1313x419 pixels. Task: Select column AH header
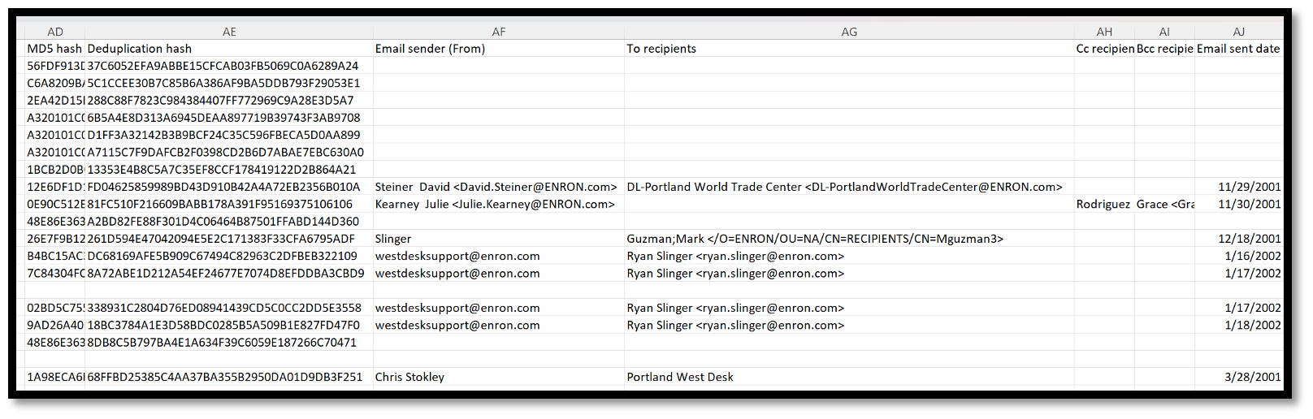pos(1104,32)
